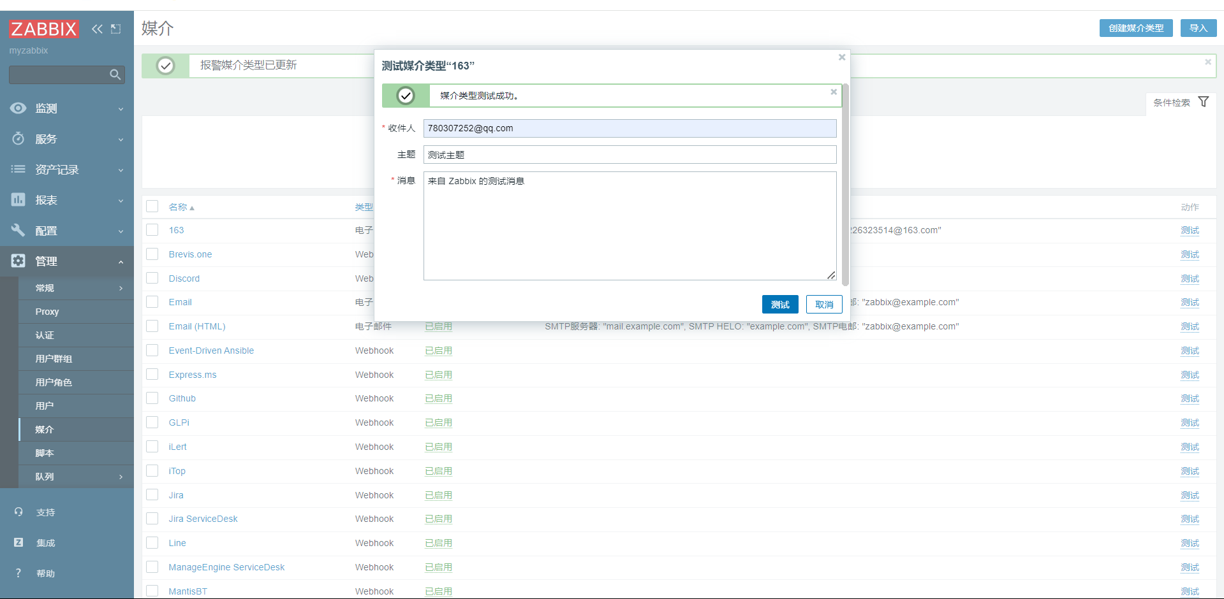Viewport: 1224px width, 599px height.
Task: Expand the 配置 menu chevron
Action: pos(121,231)
